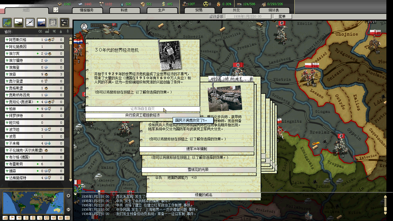
Task: Open the 贸易 trade tab
Action: (x=199, y=10)
